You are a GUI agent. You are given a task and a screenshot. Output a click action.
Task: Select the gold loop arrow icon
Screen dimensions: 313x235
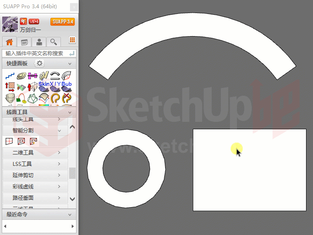55,98
